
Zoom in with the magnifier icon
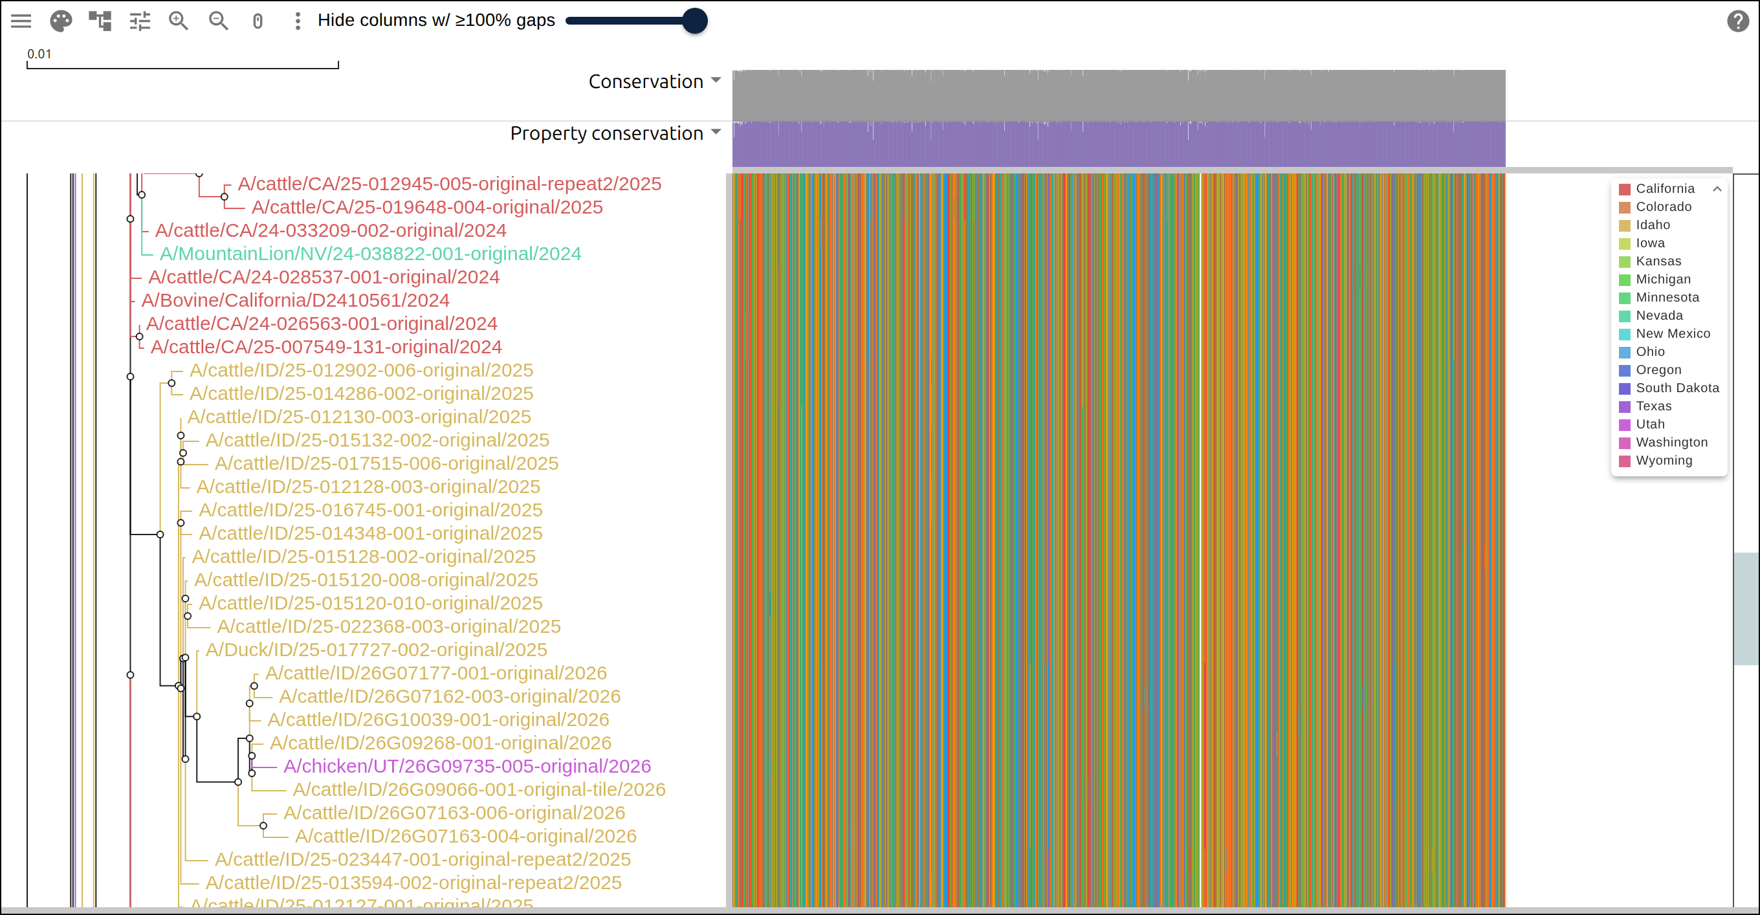click(179, 21)
